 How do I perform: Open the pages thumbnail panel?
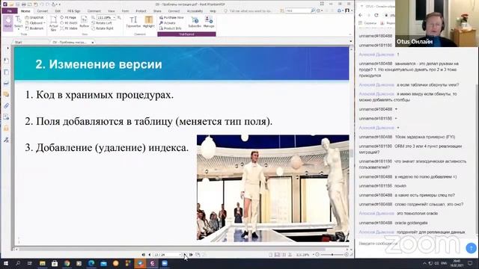(x=7, y=72)
